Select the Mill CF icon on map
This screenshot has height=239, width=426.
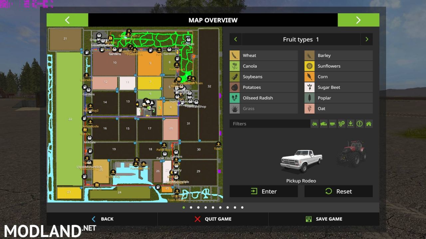[97, 185]
